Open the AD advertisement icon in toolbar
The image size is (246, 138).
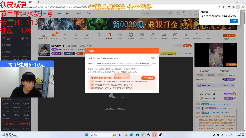point(175,35)
